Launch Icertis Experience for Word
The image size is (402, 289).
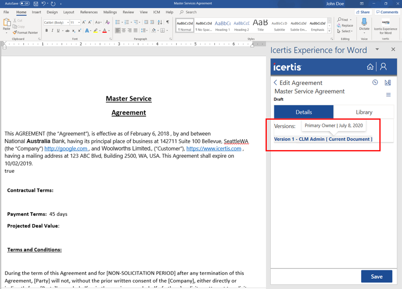(385, 26)
